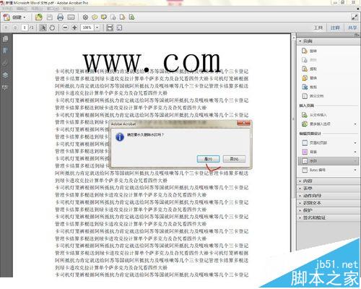Click the next page down arrow
Viewport: 361px width, 289px height.
(x=15, y=27)
